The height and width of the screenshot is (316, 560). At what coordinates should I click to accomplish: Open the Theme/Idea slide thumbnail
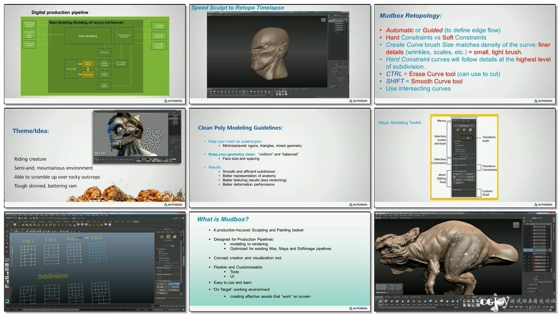(x=95, y=158)
